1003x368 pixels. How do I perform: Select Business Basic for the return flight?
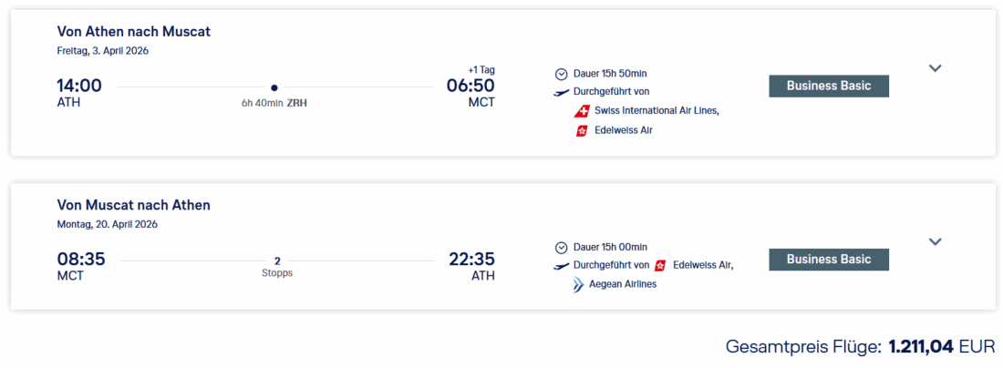pos(829,259)
